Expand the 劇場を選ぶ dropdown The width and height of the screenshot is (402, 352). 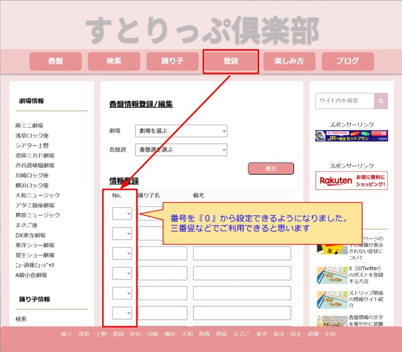(181, 131)
